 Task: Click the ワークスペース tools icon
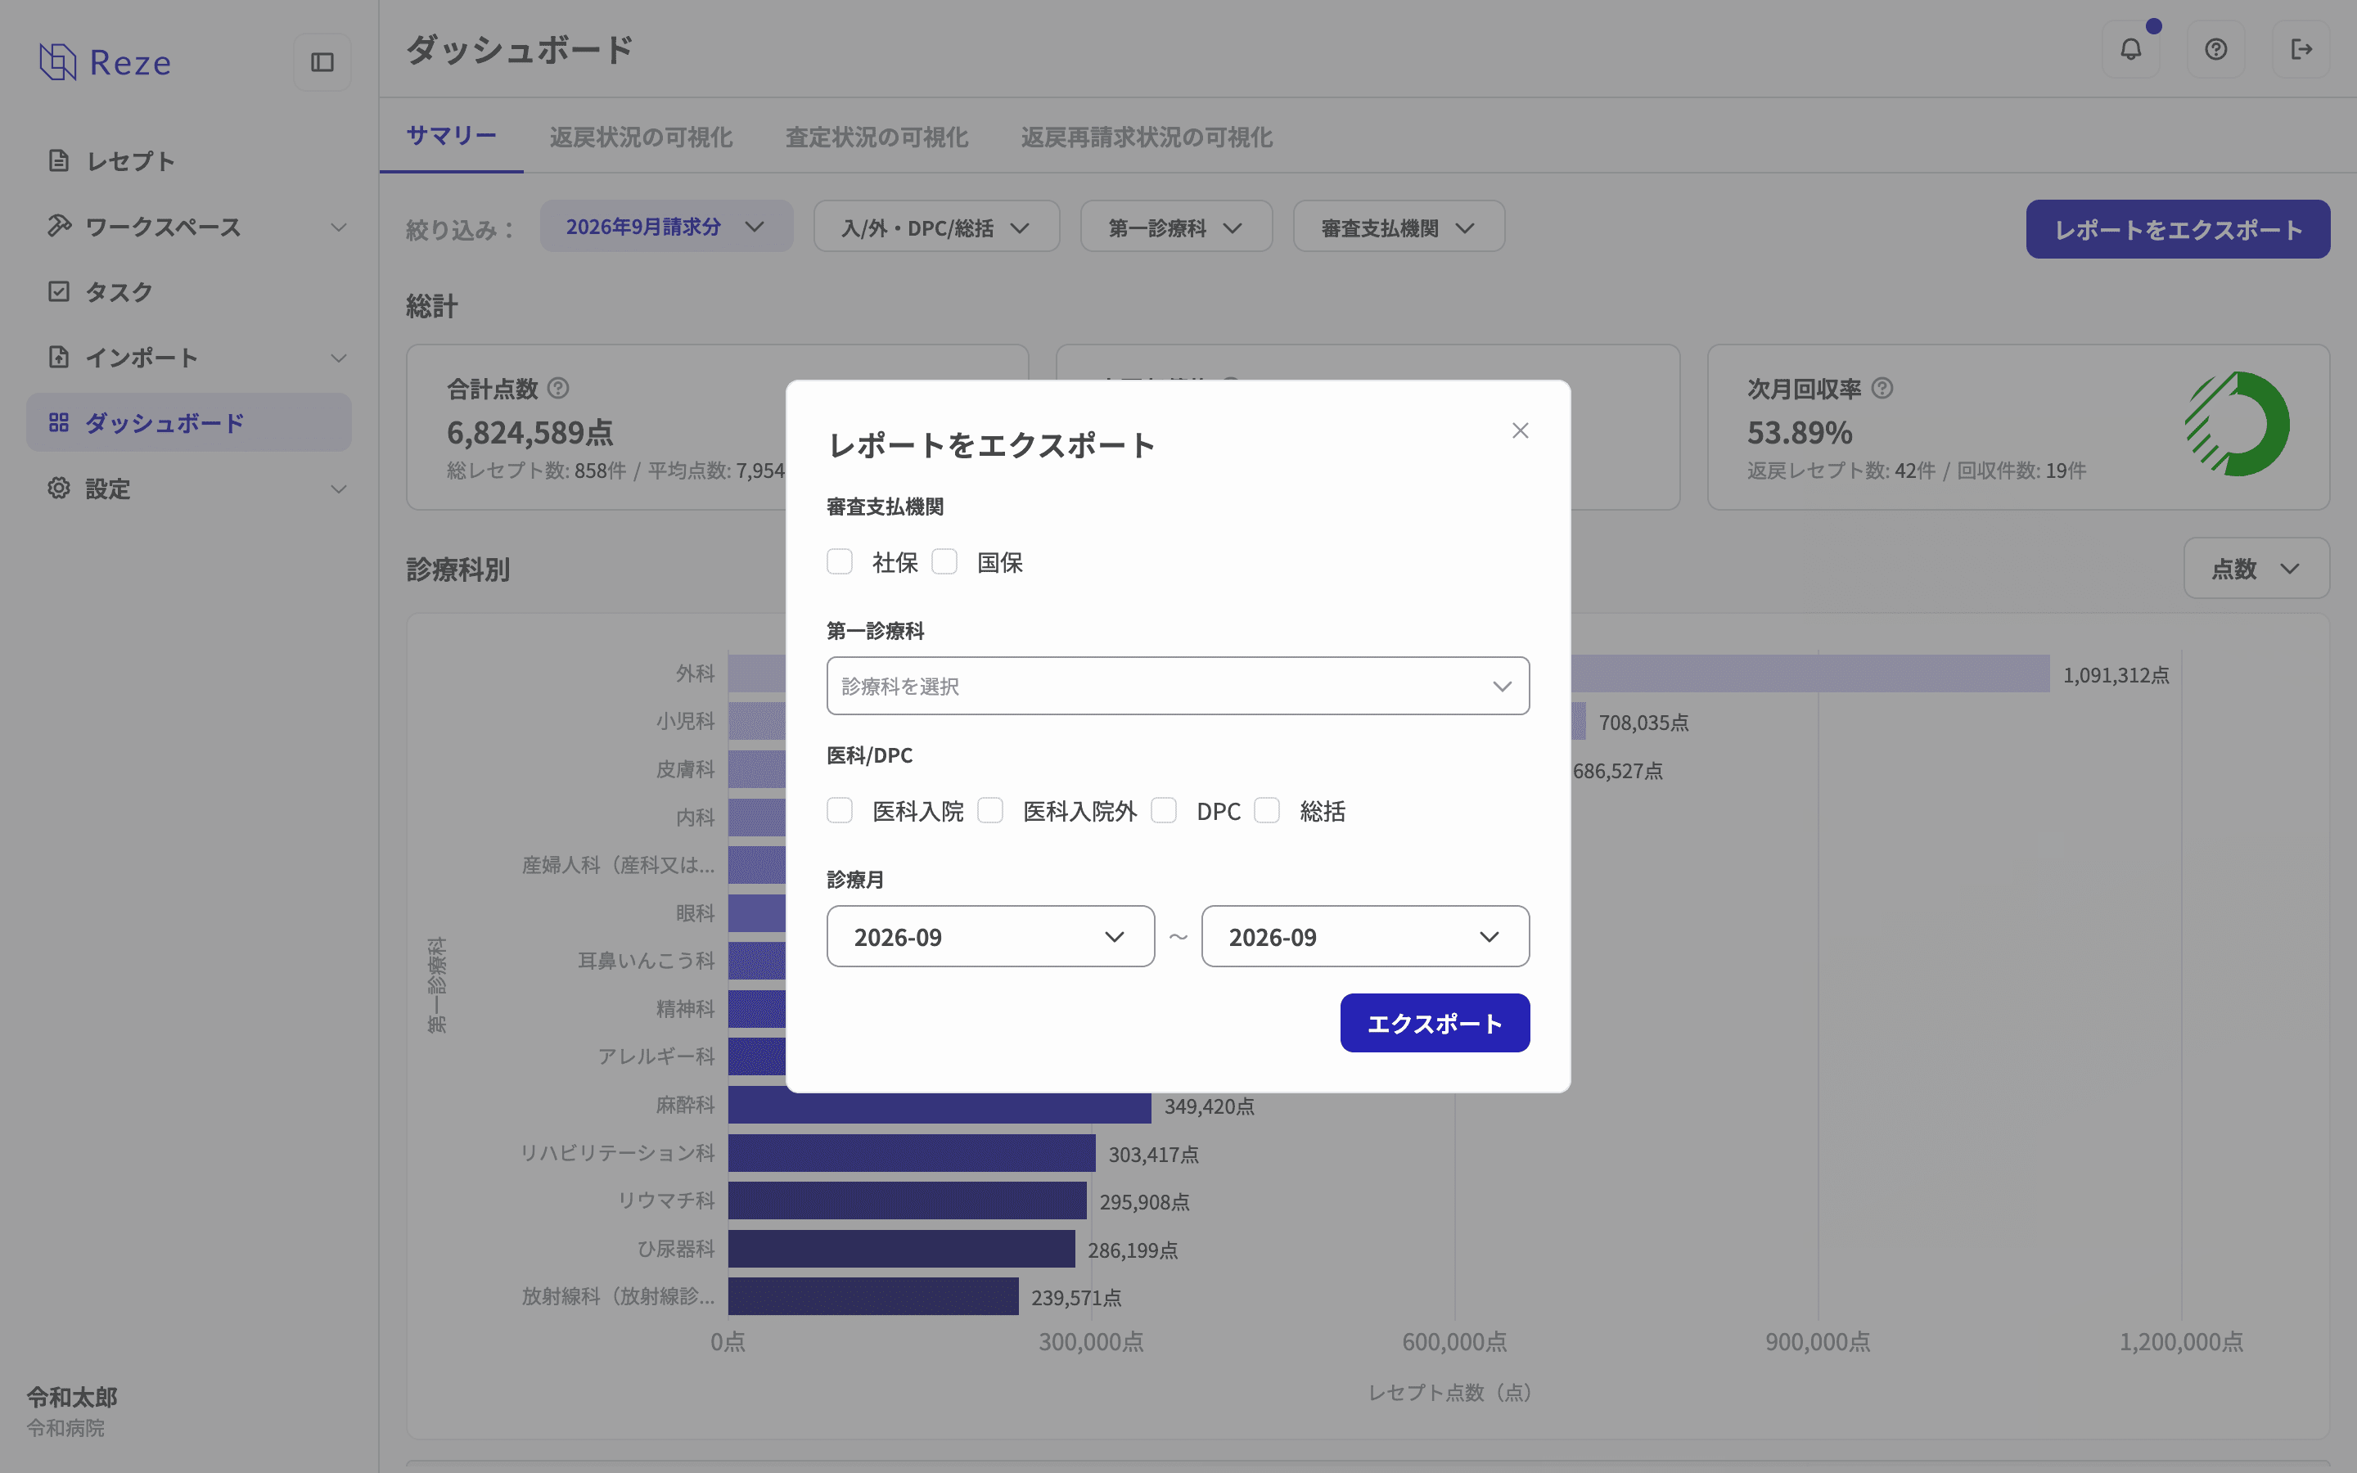(58, 226)
